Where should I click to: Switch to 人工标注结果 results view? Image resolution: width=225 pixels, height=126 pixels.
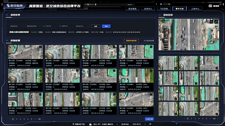pos(149,41)
